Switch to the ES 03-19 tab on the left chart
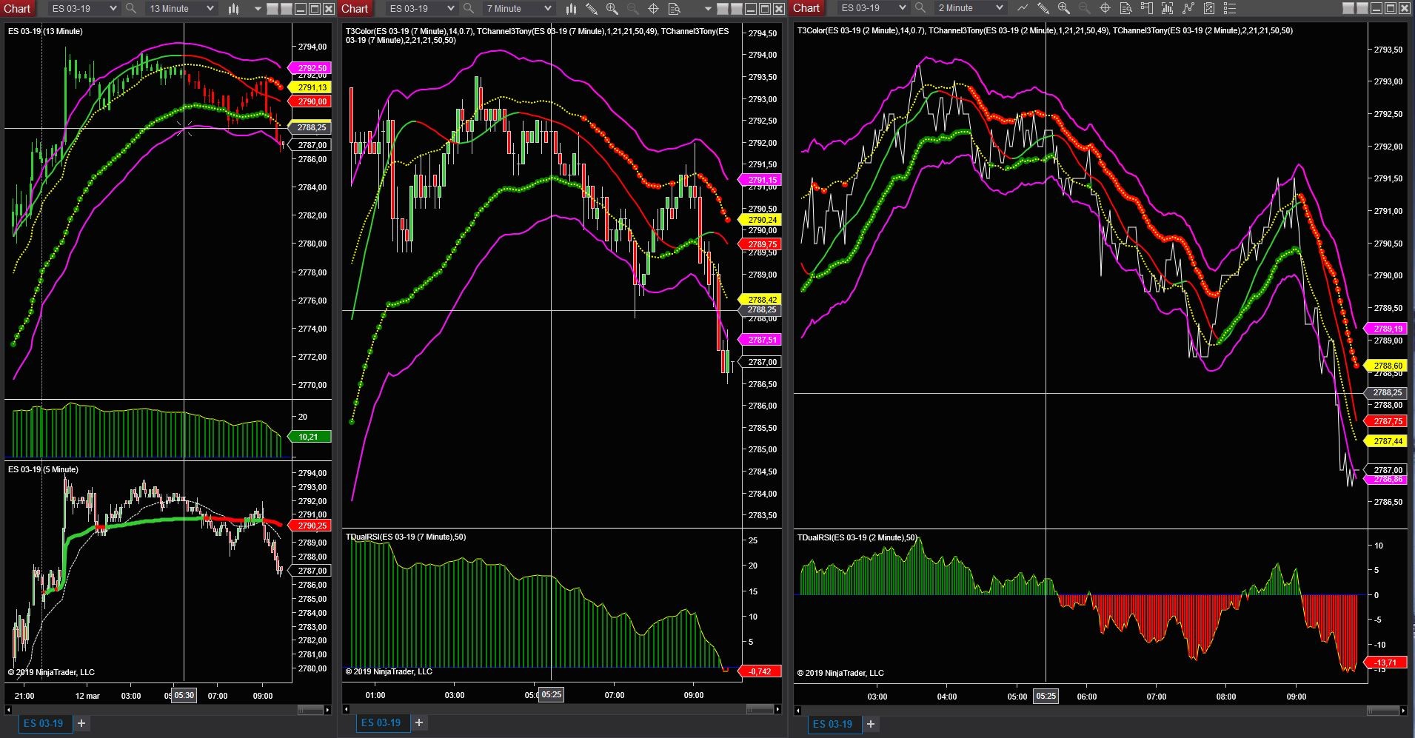 pos(43,723)
